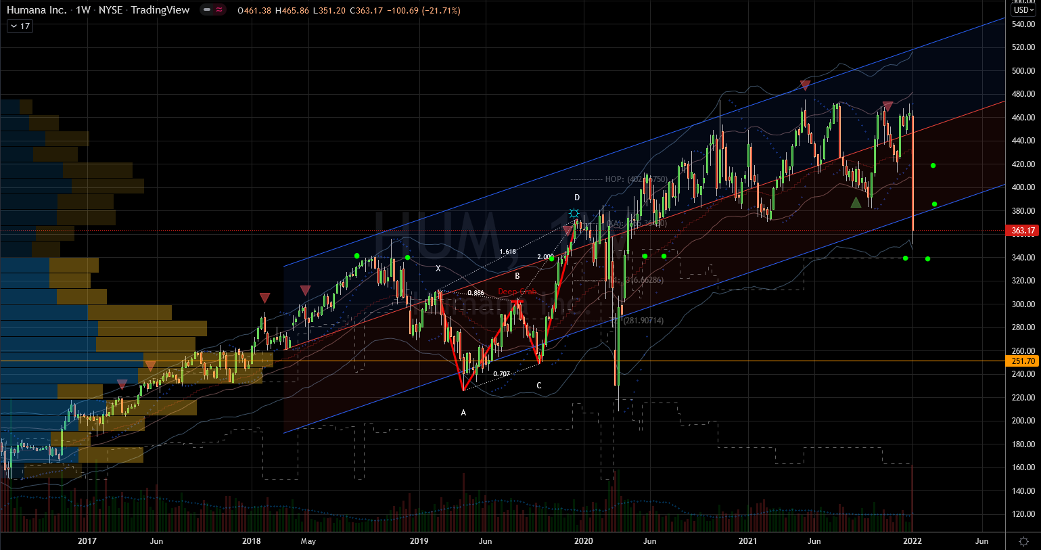Select the 1.618 ratio label
This screenshot has width=1041, height=550.
[508, 252]
